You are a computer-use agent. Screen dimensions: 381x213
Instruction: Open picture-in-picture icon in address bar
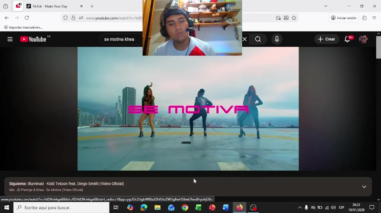[278, 18]
